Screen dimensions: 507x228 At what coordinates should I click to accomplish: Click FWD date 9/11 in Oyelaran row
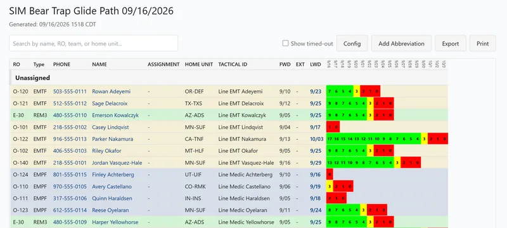coord(285,210)
